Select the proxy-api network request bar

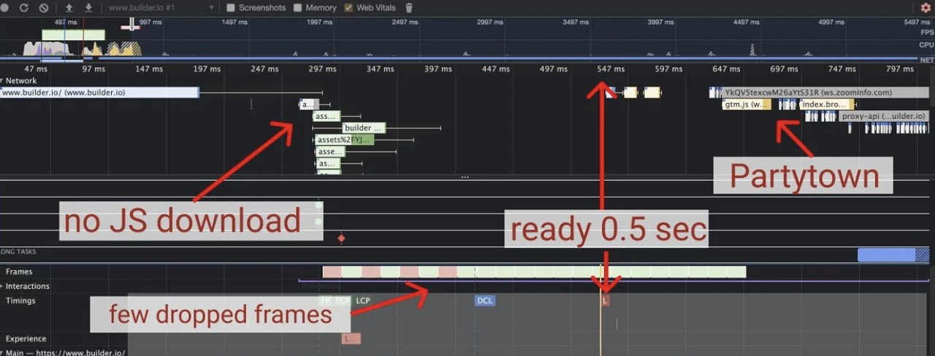click(x=883, y=116)
